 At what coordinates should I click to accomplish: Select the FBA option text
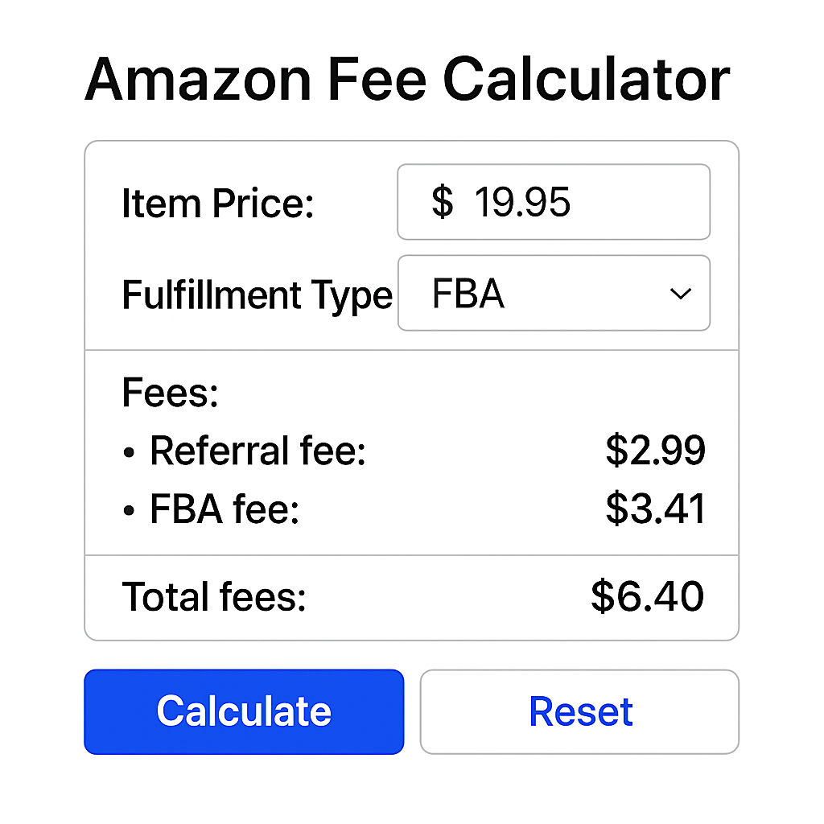coord(468,295)
